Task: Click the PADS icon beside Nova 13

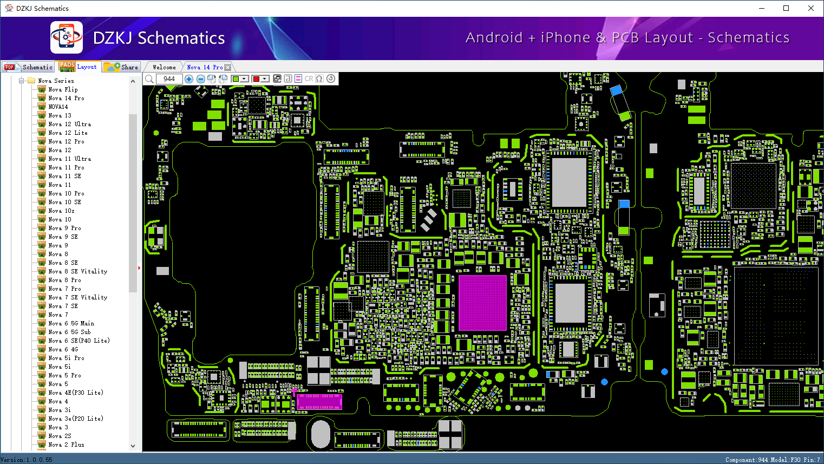Action: click(42, 115)
